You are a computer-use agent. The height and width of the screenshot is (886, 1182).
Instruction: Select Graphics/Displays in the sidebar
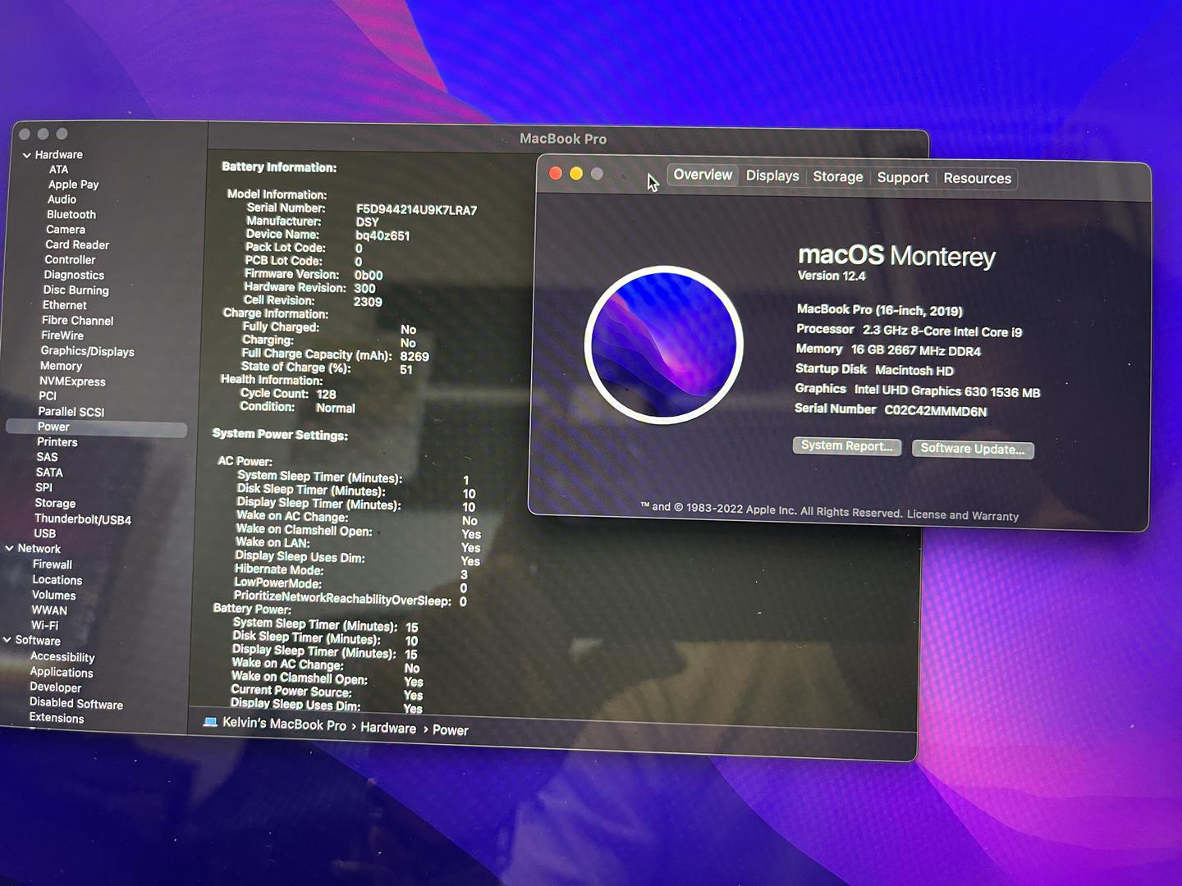[87, 351]
